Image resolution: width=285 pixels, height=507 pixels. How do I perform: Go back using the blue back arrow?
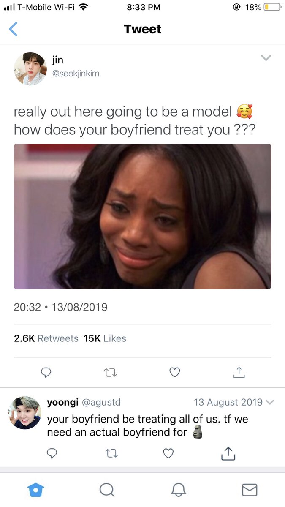(x=13, y=29)
